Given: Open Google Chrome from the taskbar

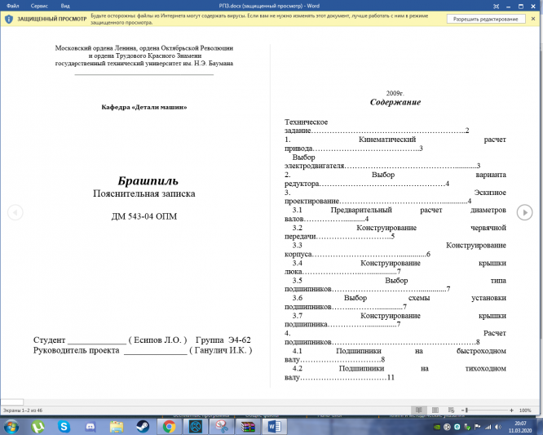Looking at the screenshot, I should pos(169,426).
